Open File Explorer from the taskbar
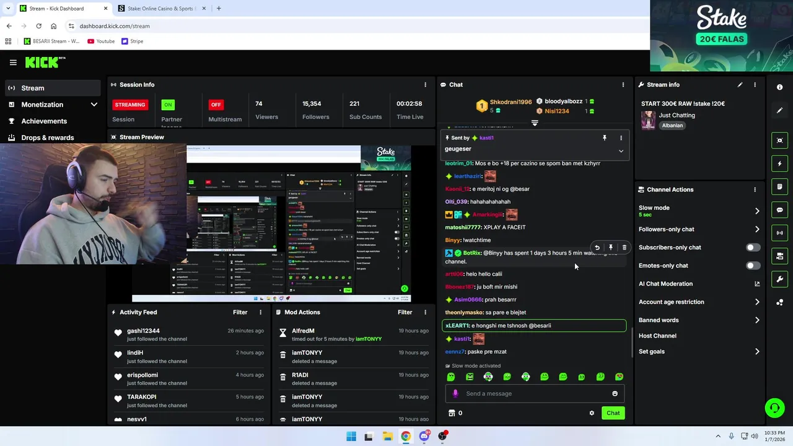The image size is (793, 446). 387,436
